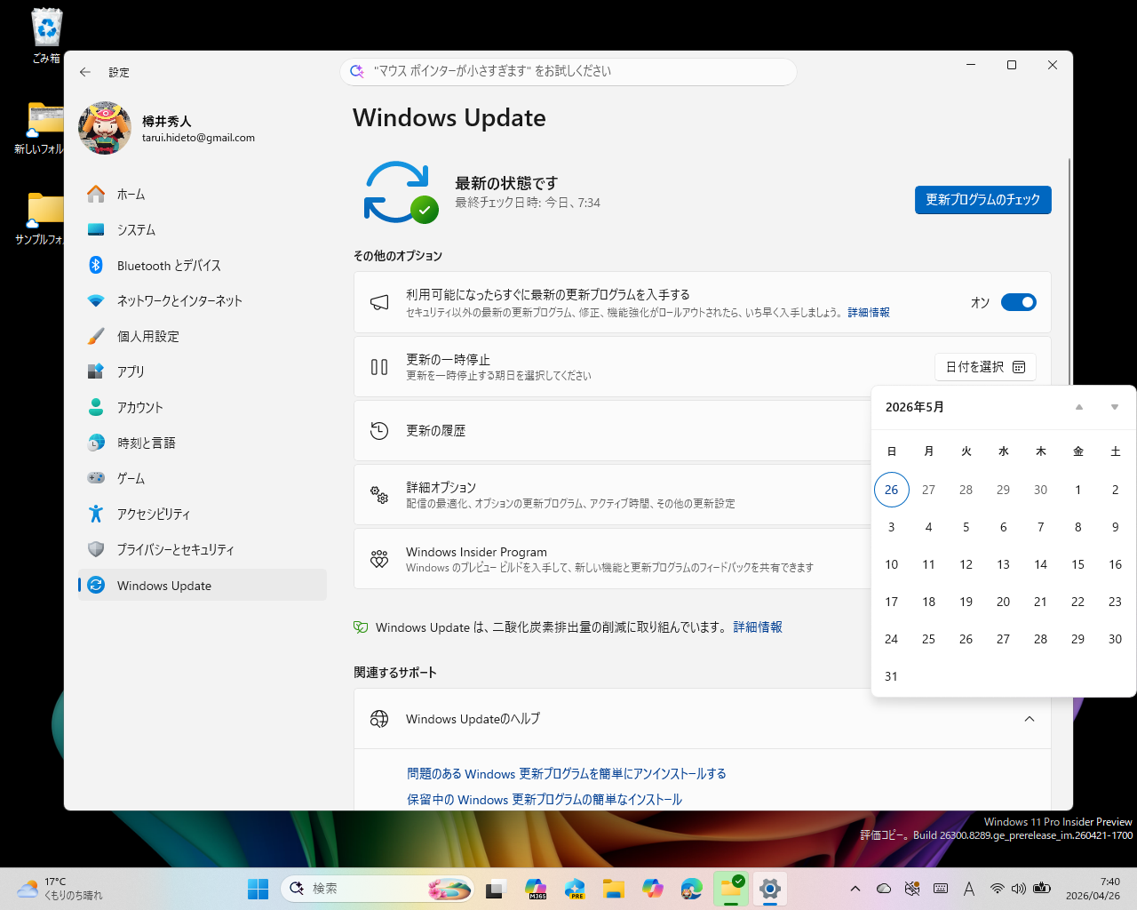The width and height of the screenshot is (1137, 910).
Task: Open 詳細オプション advanced options
Action: coord(613,495)
